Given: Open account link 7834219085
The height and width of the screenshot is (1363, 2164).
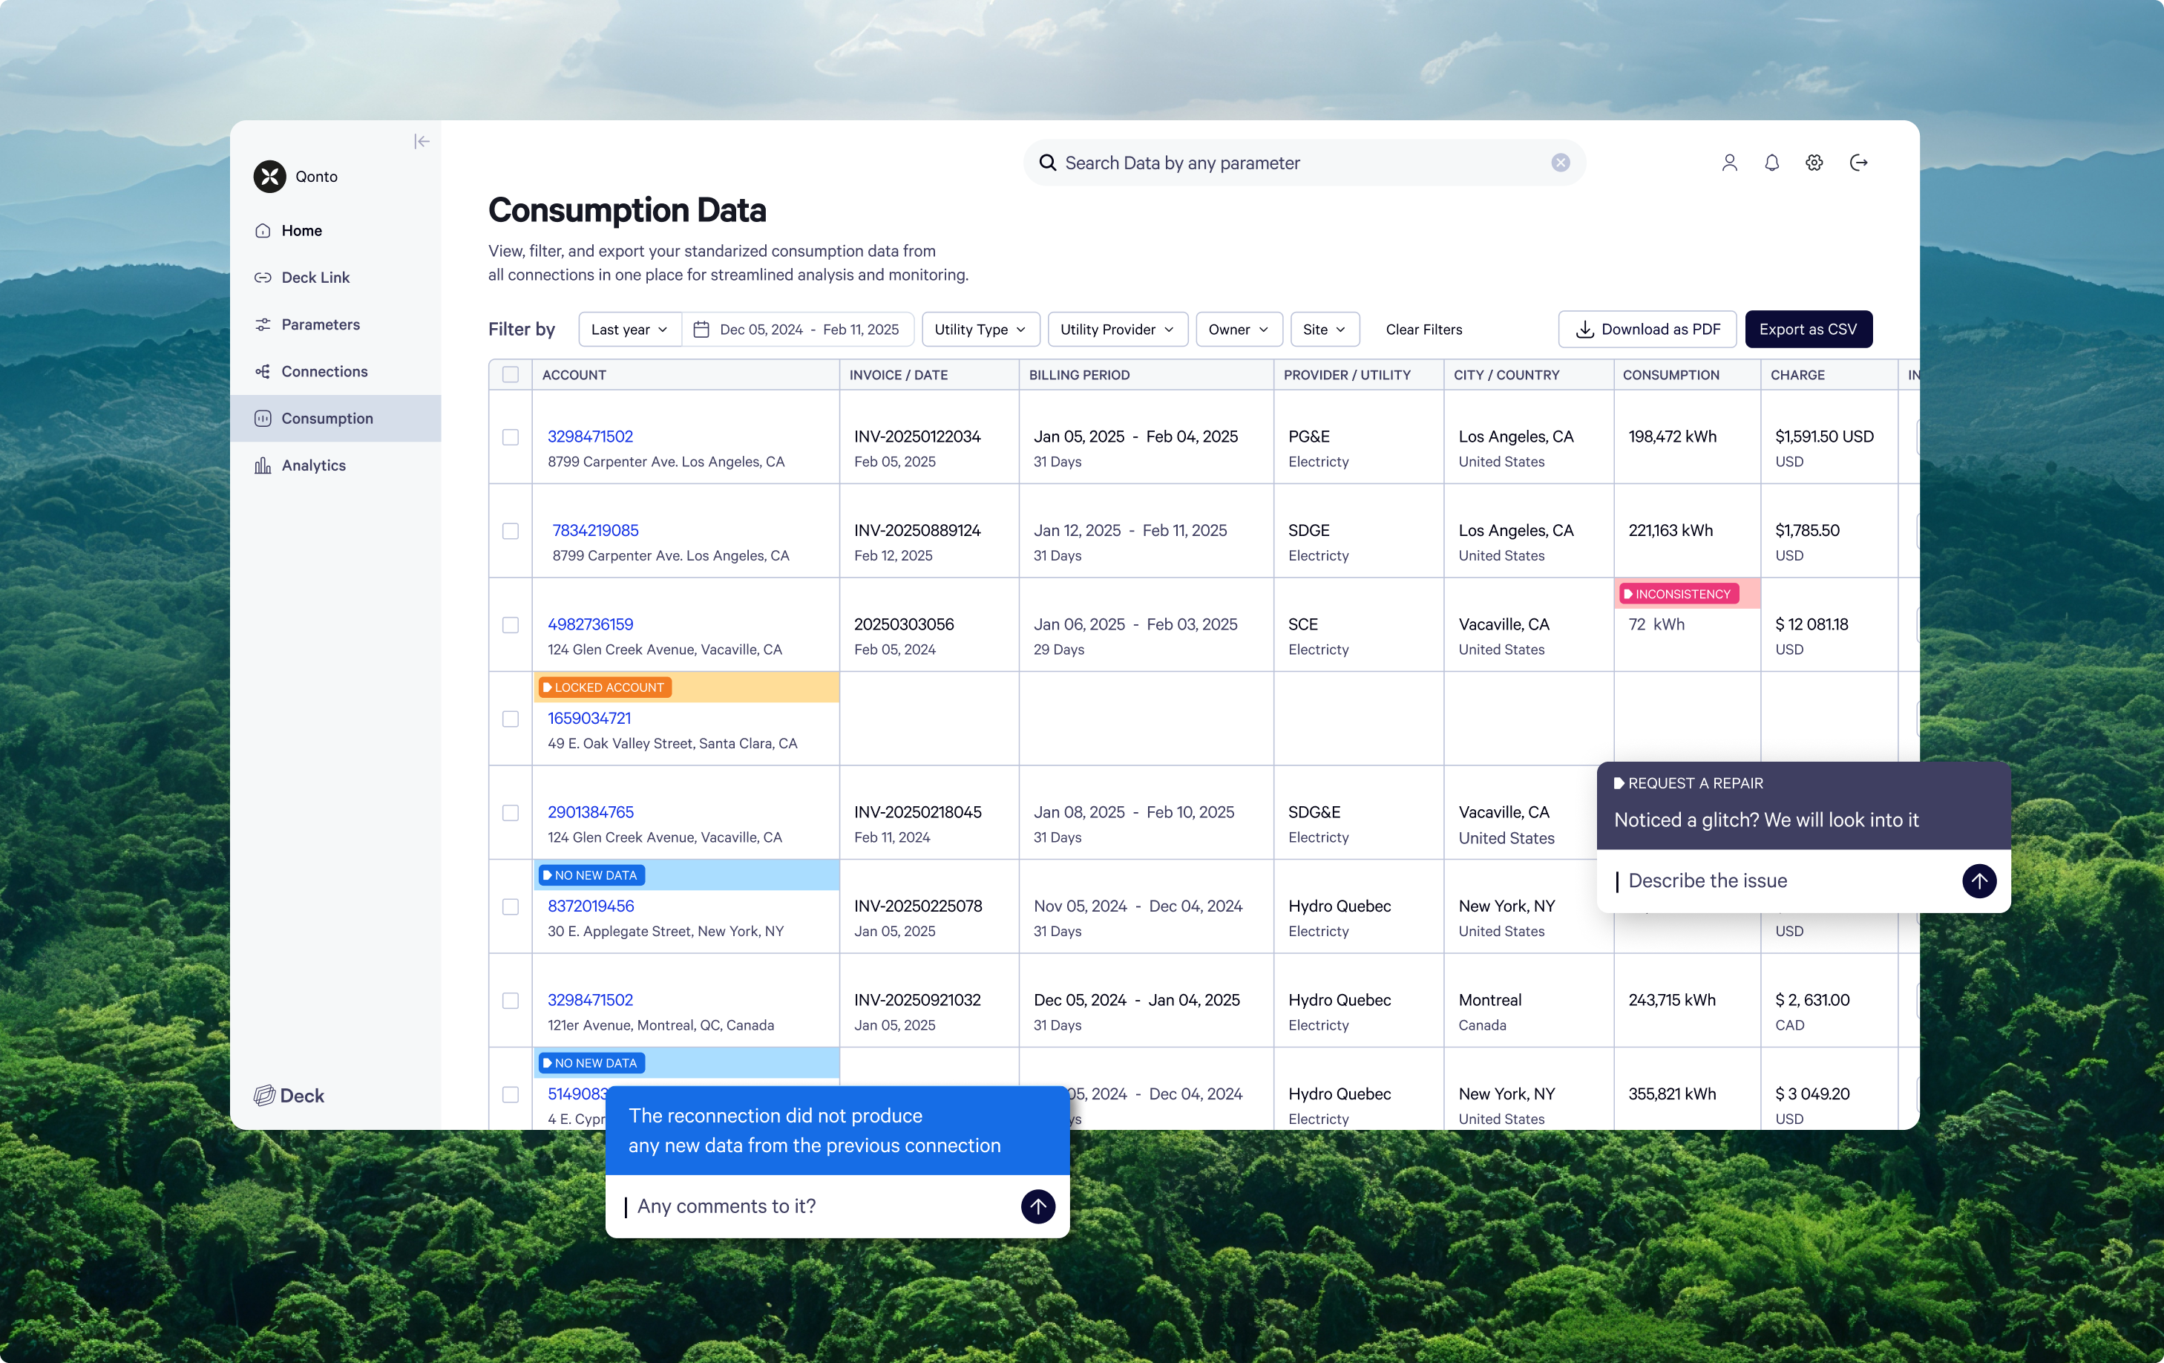Looking at the screenshot, I should coord(595,531).
